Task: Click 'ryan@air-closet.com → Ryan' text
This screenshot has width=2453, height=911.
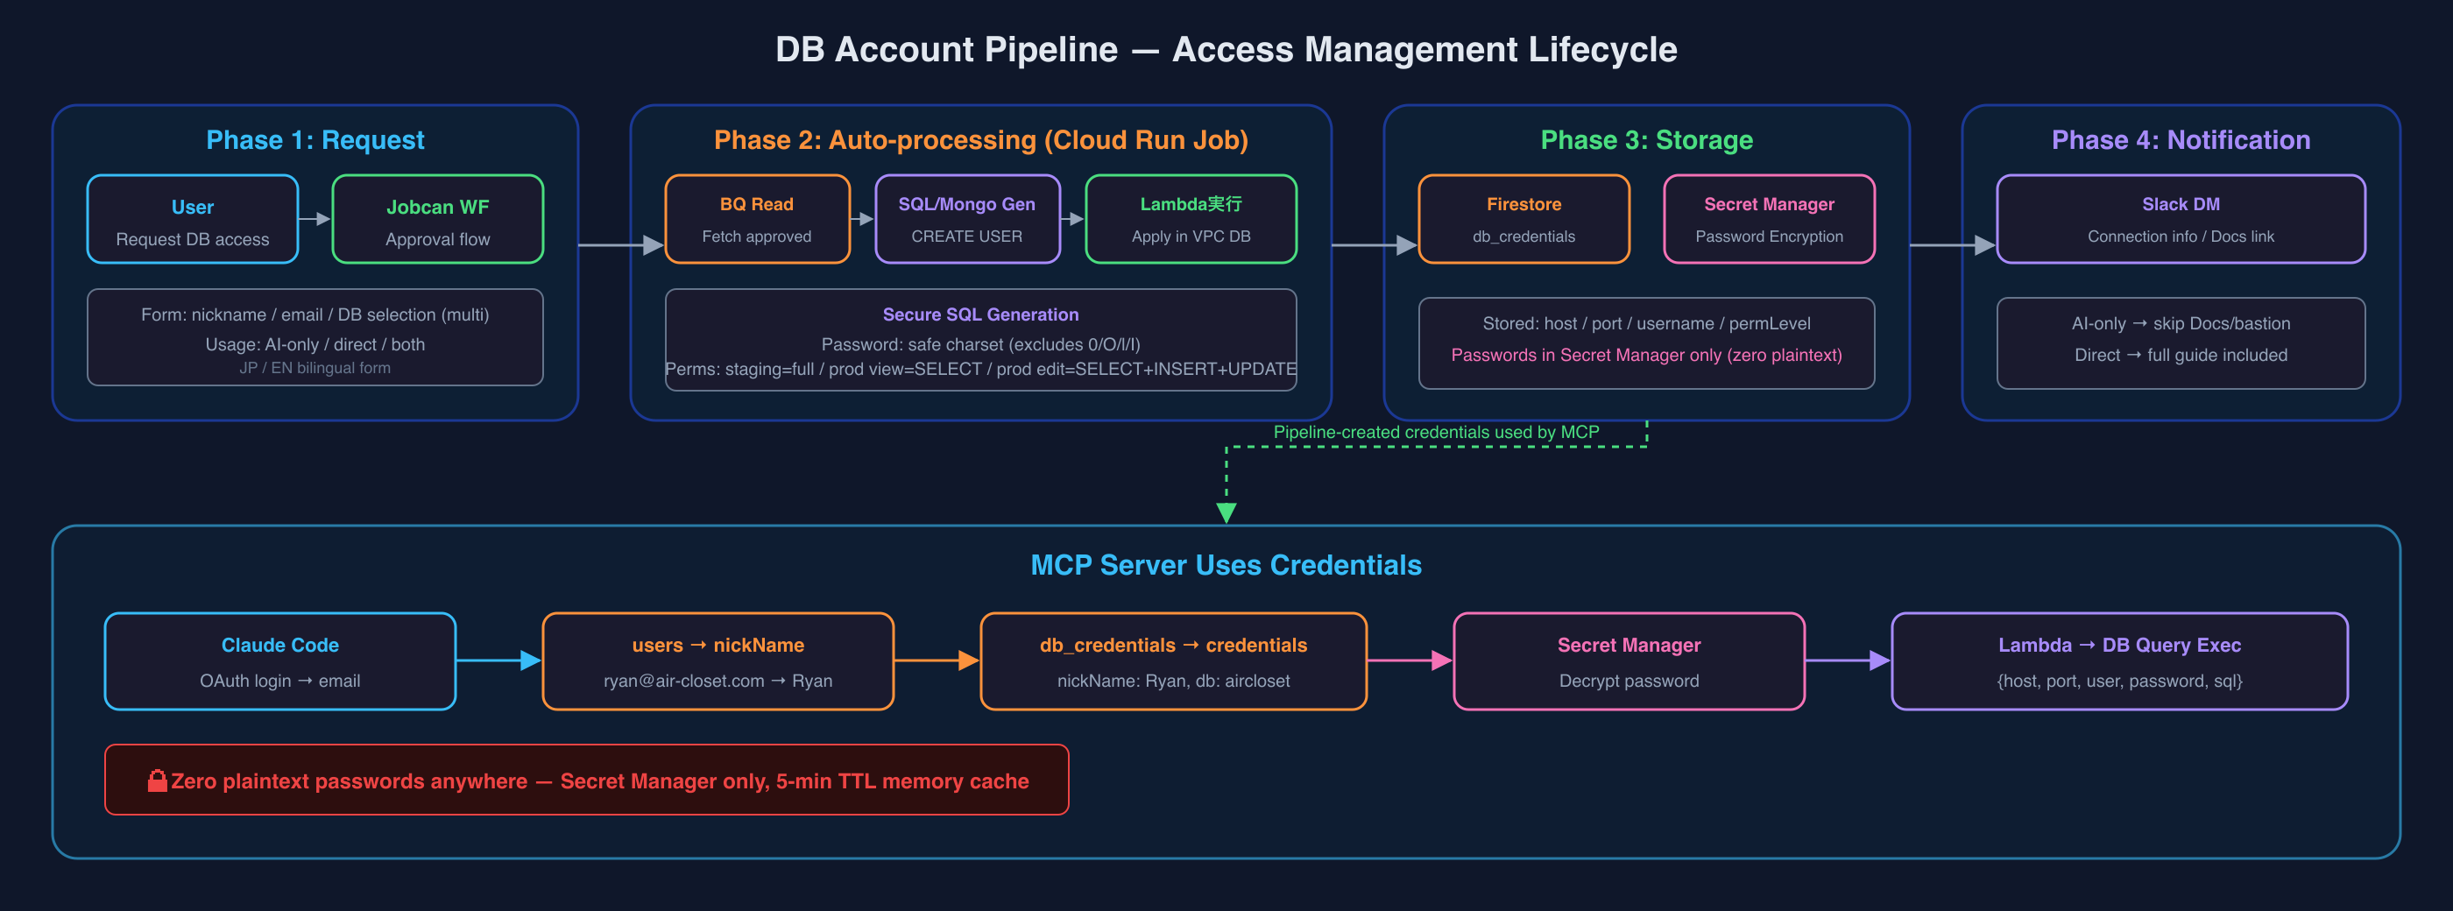Action: tap(718, 681)
